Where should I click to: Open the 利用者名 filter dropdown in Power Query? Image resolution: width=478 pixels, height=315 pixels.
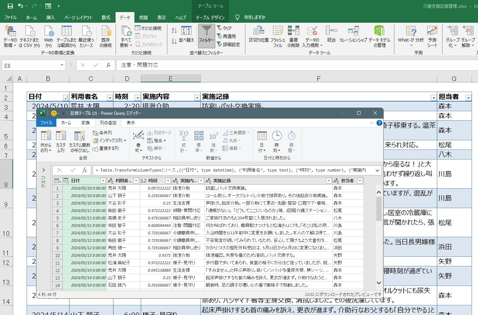136,181
